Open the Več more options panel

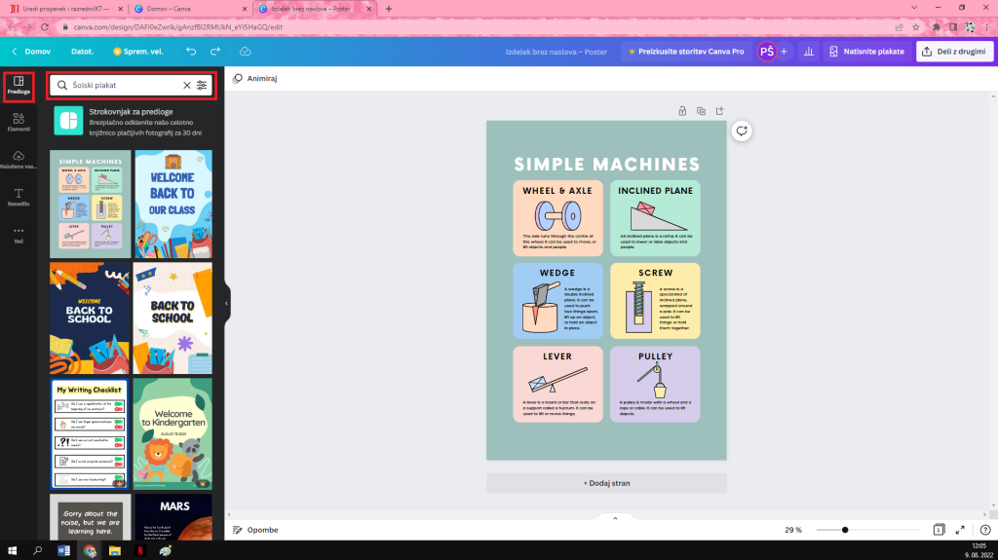[x=19, y=235]
